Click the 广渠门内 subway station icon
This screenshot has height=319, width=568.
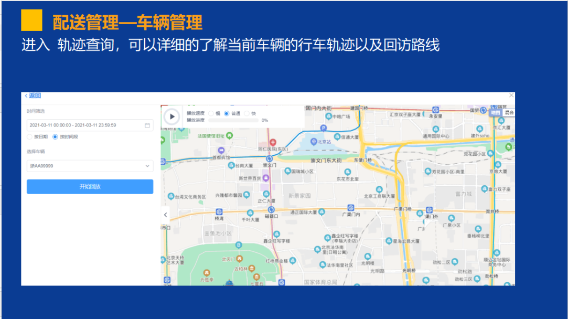351,208
